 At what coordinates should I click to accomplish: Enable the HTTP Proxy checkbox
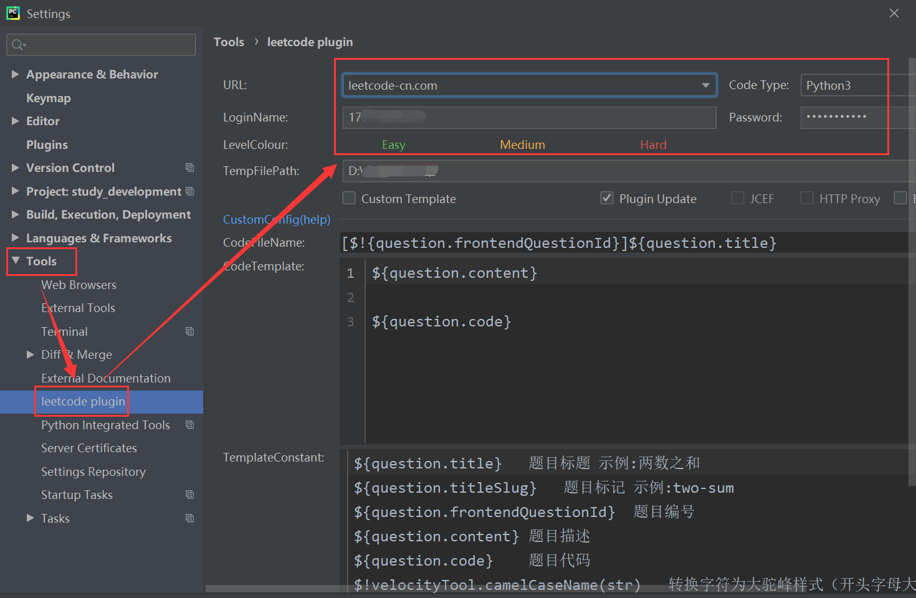[x=807, y=198]
